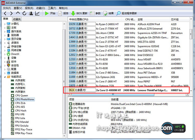
Task: Open the 文件(F) menu
Action: (x=7, y=8)
